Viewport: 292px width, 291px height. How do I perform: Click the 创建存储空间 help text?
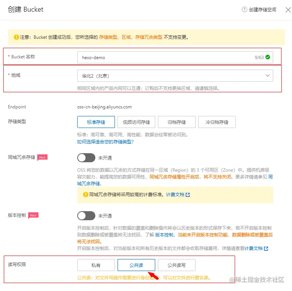(x=263, y=9)
